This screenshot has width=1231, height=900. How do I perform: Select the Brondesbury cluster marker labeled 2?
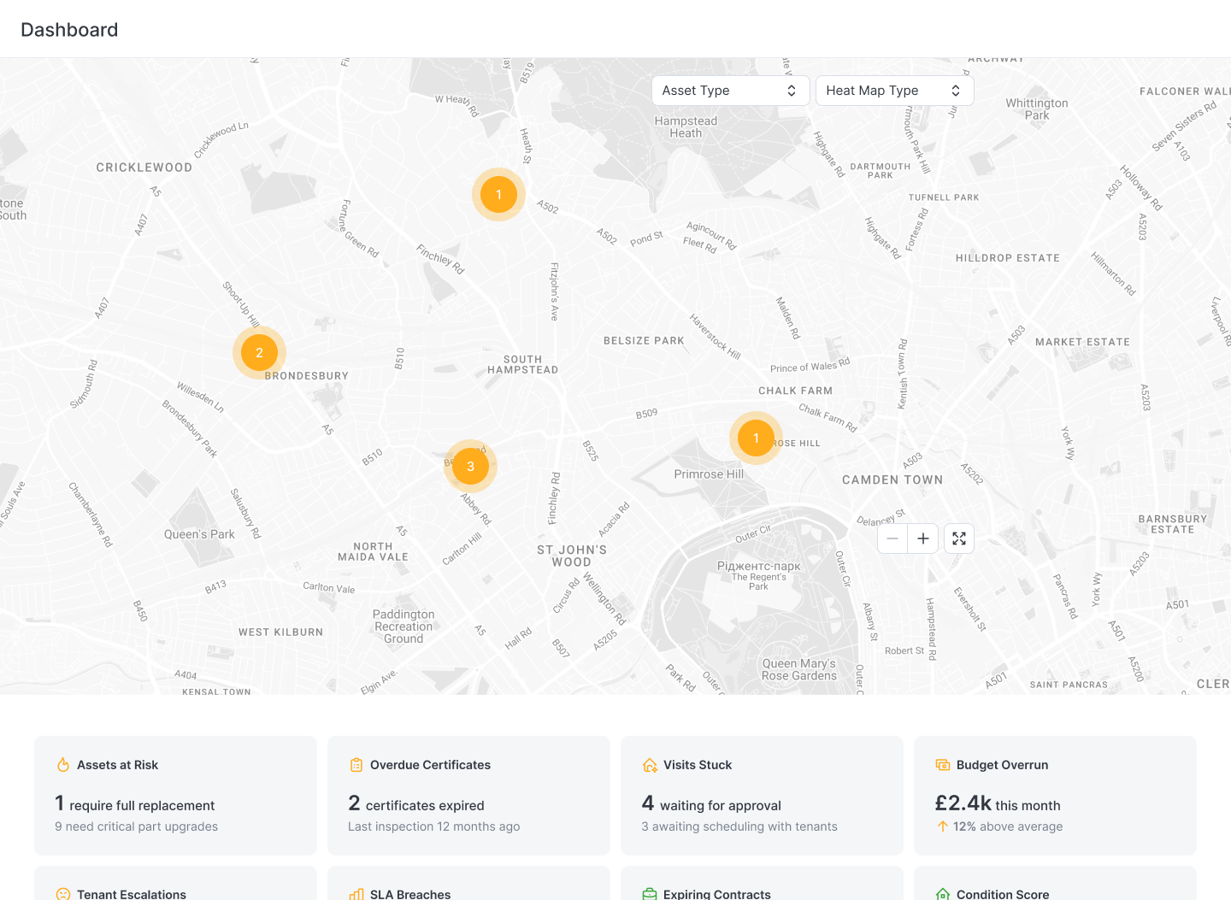259,352
